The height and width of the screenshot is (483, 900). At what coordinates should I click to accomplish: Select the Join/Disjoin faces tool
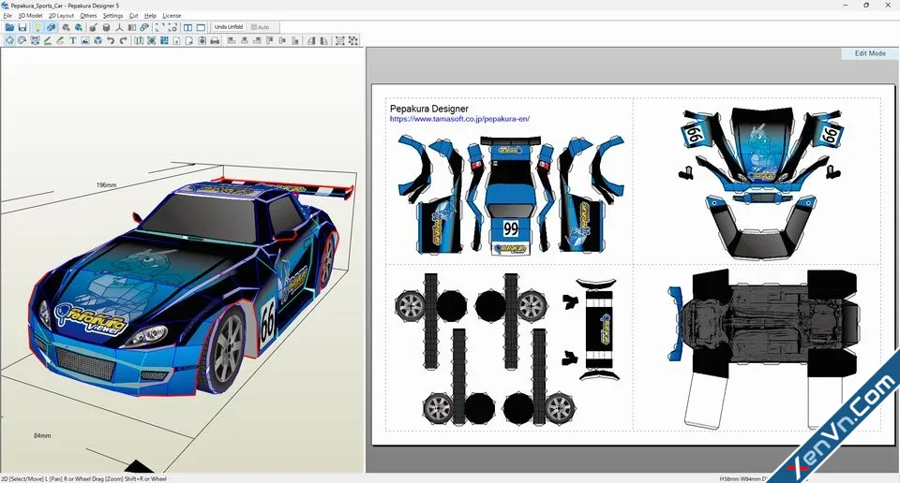(x=35, y=40)
